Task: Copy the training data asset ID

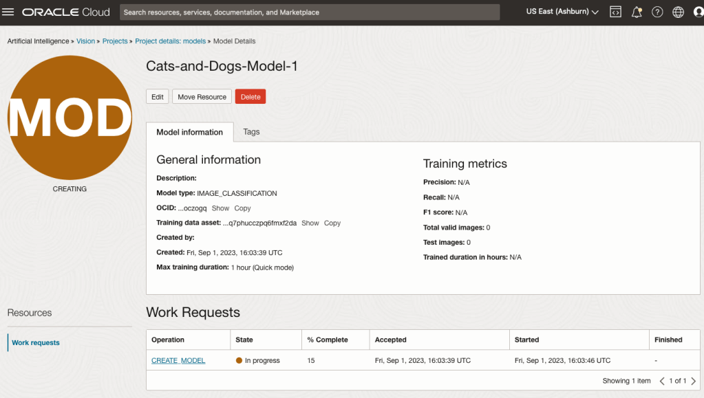Action: point(332,223)
